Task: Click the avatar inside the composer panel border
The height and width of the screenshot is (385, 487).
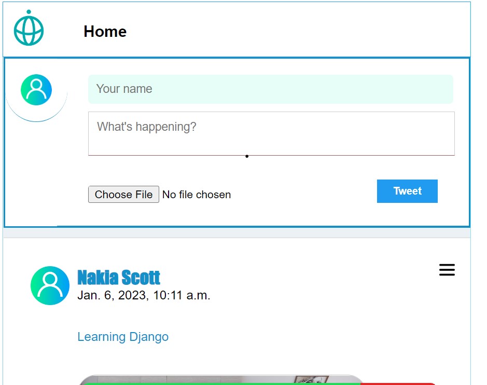Action: [x=36, y=89]
